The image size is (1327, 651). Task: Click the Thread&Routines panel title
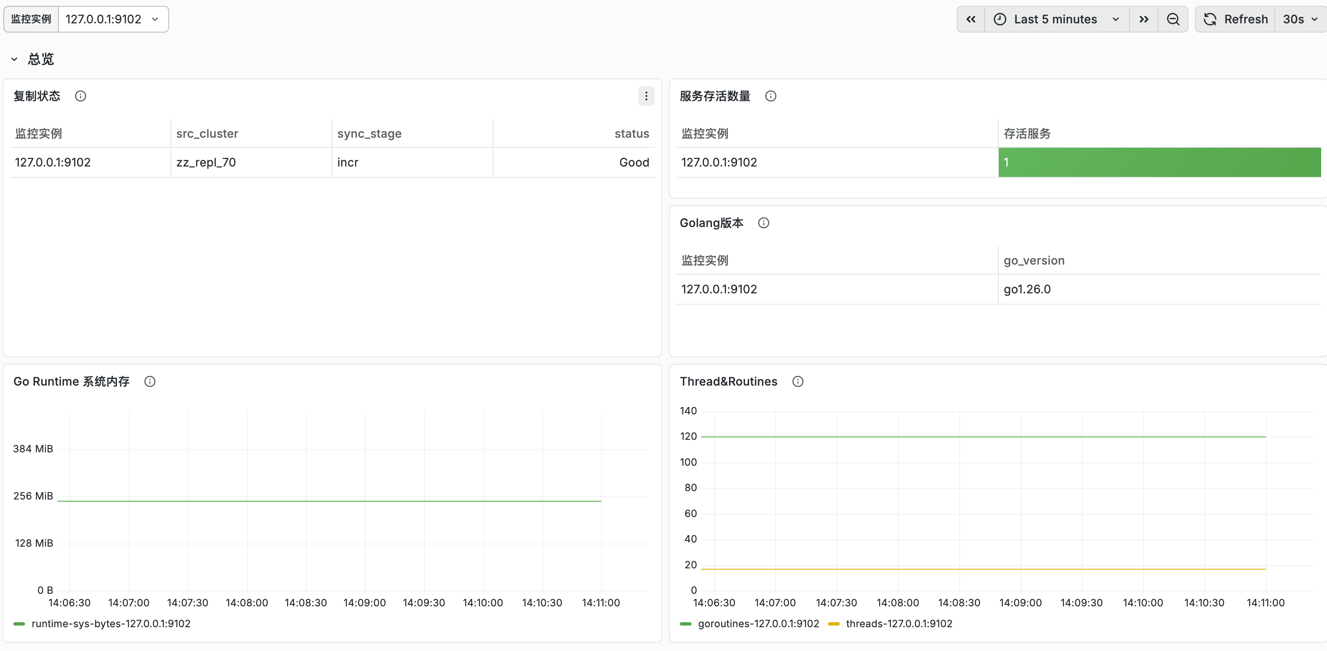point(728,381)
